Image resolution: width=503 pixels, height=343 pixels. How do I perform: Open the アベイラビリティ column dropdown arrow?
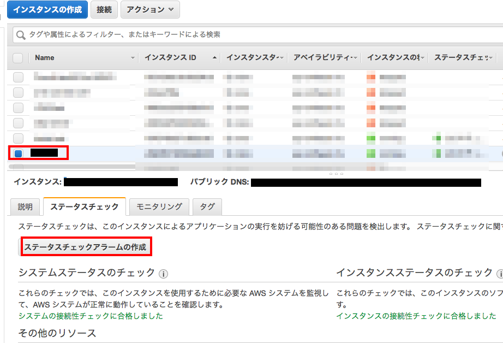[355, 58]
